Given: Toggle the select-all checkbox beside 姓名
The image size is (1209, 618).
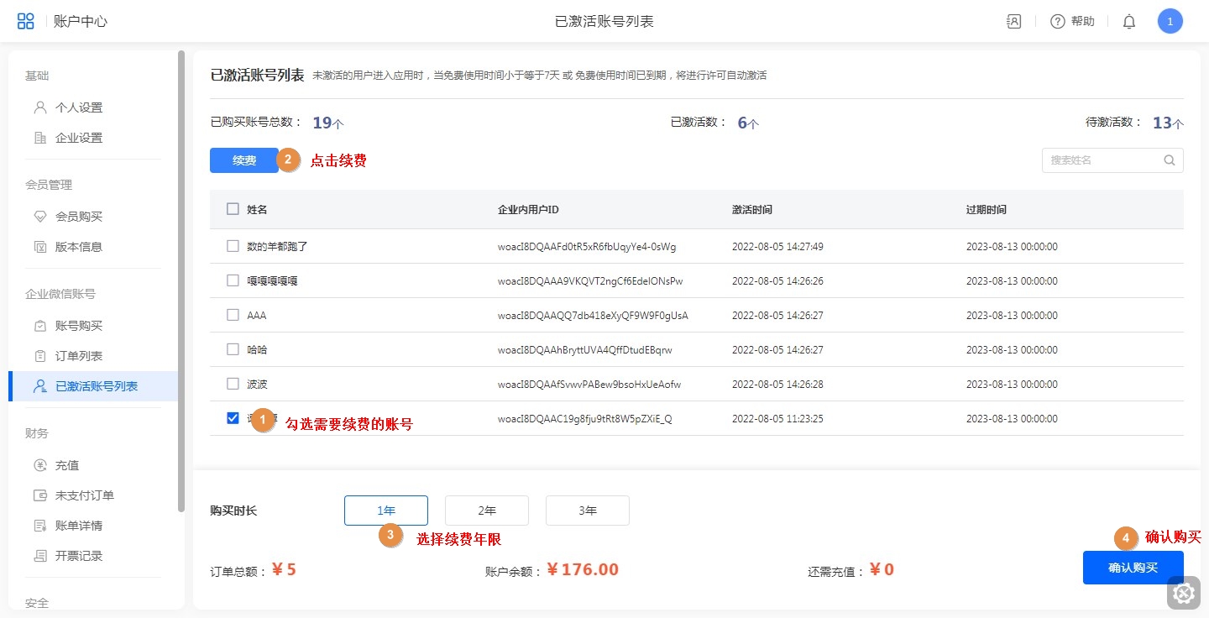Looking at the screenshot, I should 233,209.
